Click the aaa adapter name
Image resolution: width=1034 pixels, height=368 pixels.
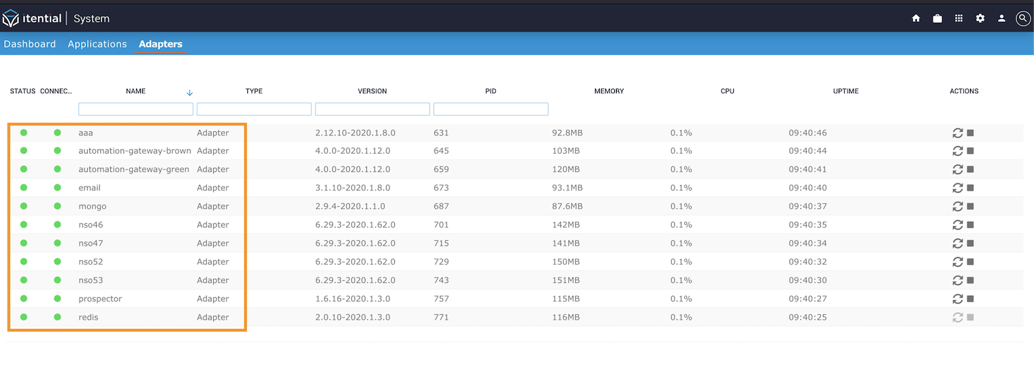pos(86,133)
